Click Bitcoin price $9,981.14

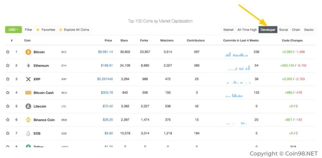pyautogui.click(x=105, y=52)
